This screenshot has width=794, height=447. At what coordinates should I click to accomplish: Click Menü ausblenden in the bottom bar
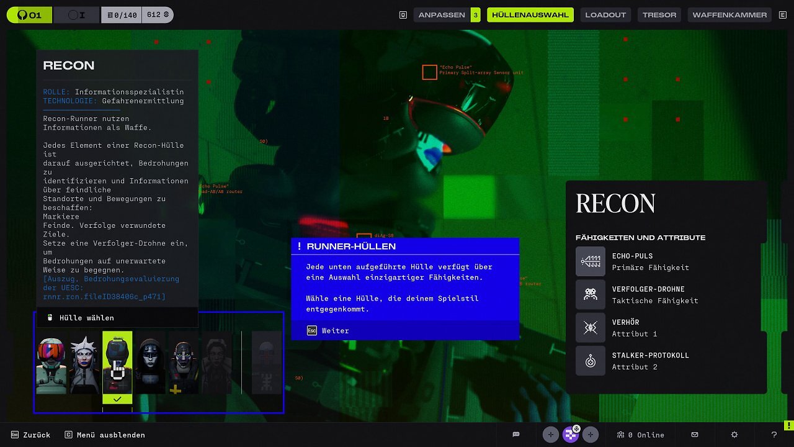(x=111, y=435)
